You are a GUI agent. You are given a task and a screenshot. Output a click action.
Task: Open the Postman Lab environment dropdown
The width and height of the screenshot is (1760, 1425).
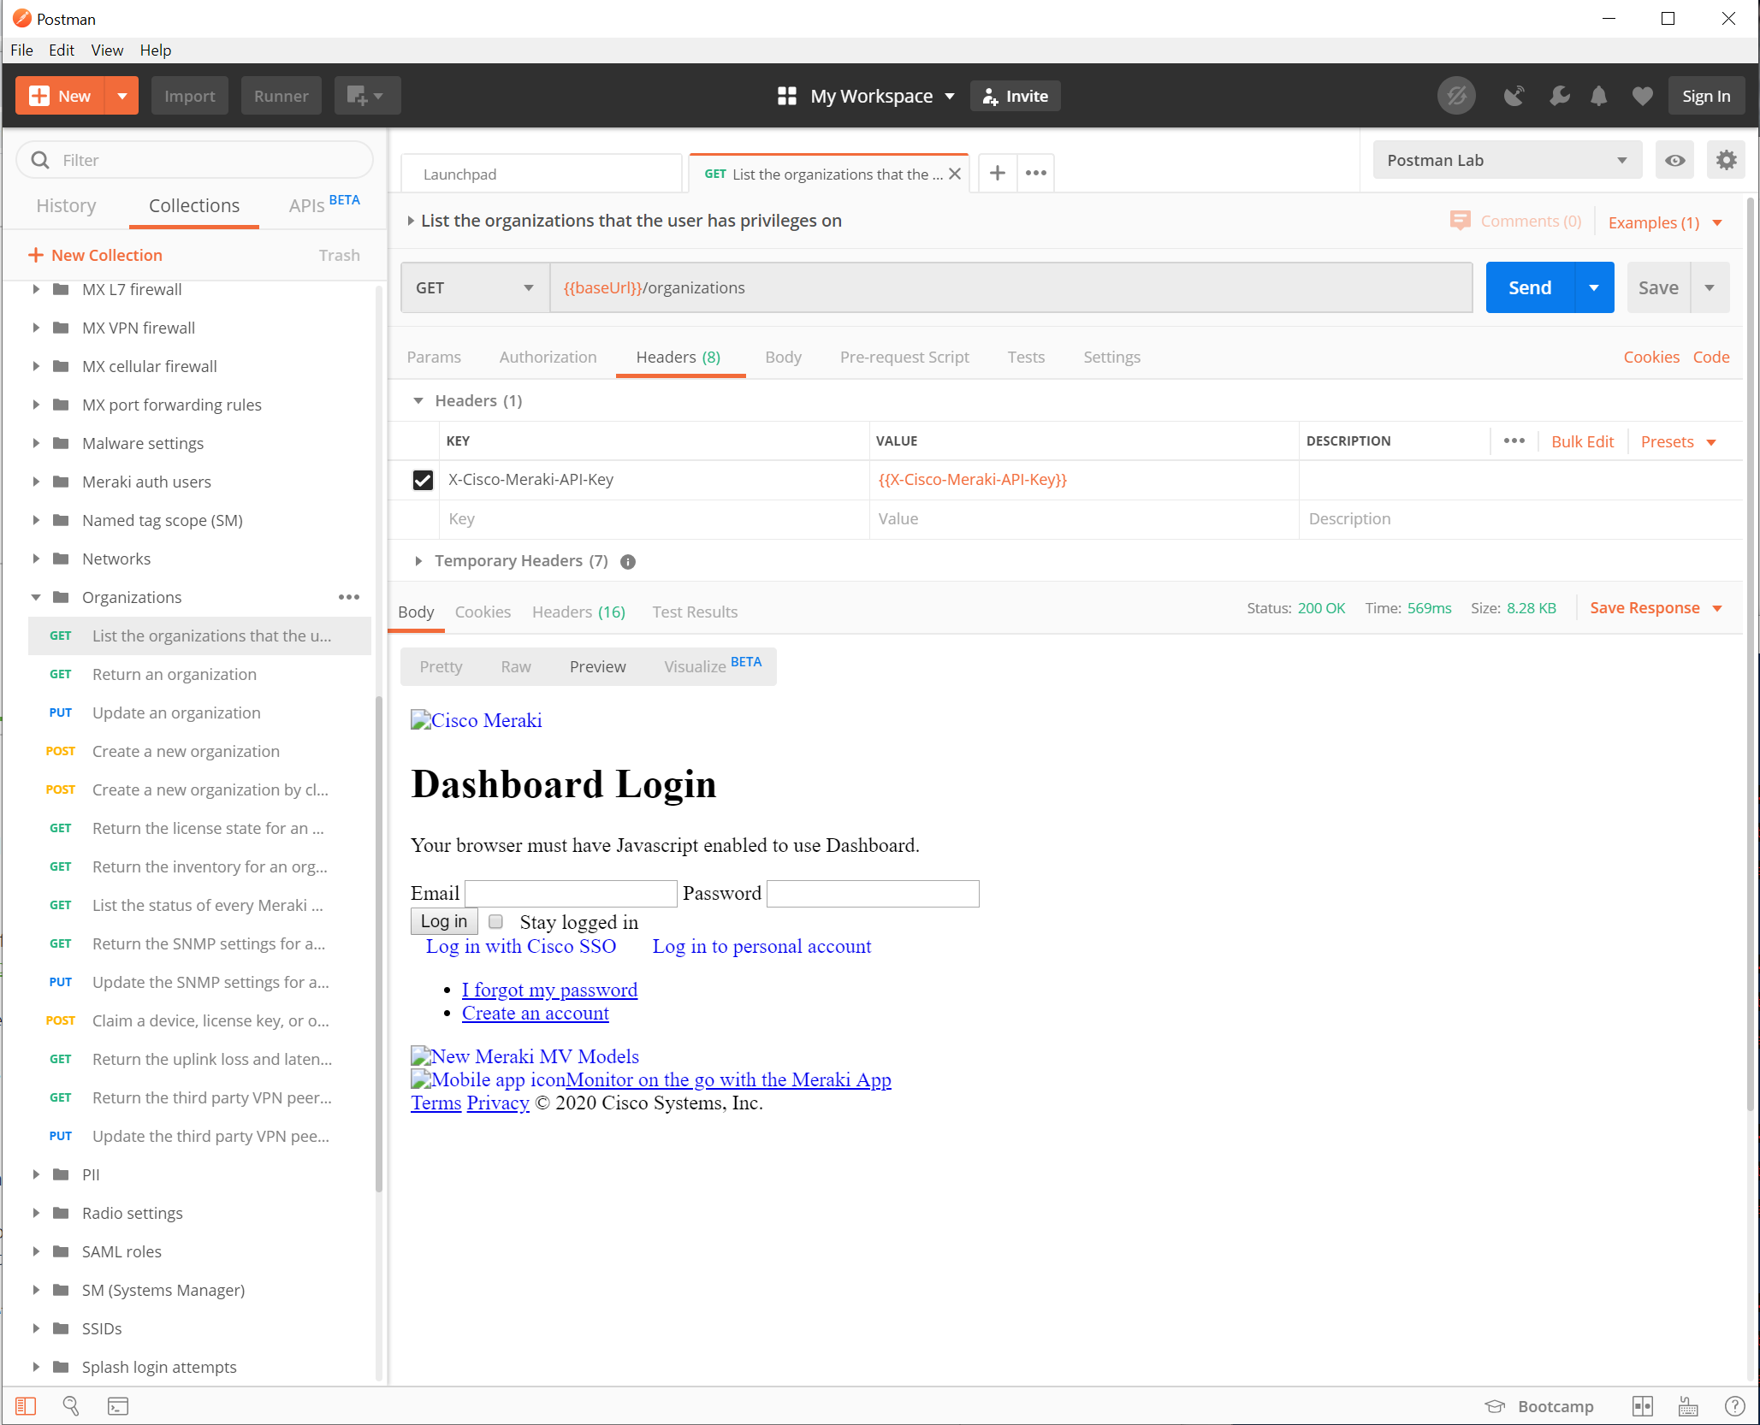1506,161
